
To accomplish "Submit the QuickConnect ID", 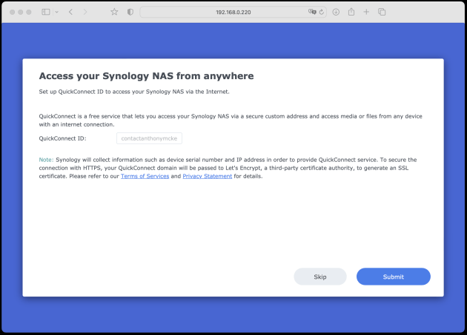I will pos(394,277).
